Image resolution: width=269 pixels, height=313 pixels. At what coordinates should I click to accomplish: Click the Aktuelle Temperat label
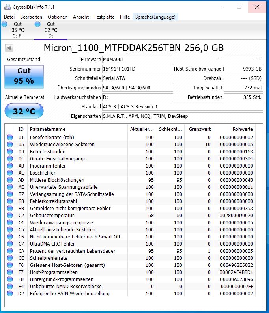(24, 97)
